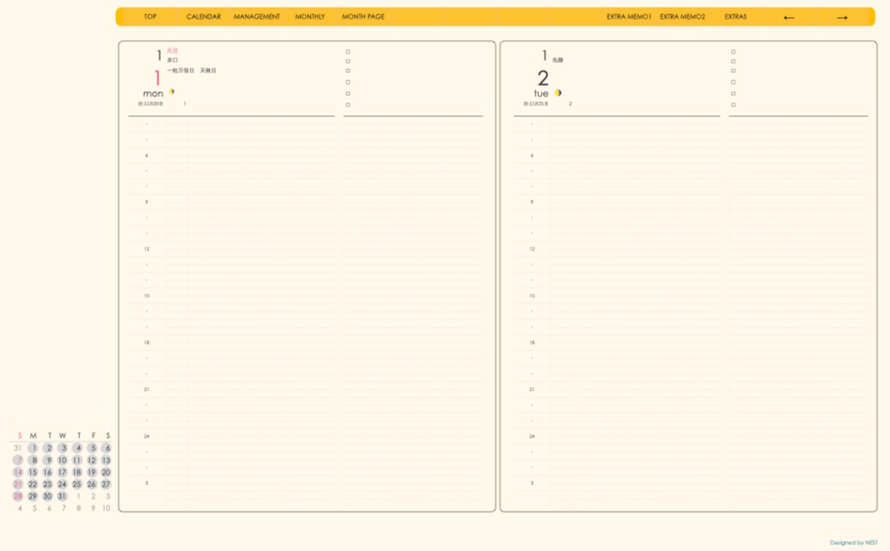The image size is (890, 551).
Task: Select day 15 in the mini calendar
Action: tap(33, 472)
